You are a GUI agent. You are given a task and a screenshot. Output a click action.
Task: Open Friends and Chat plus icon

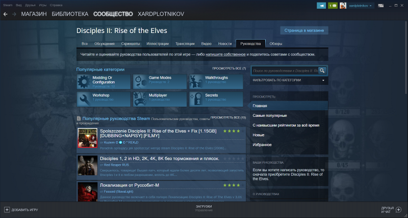tap(398, 210)
